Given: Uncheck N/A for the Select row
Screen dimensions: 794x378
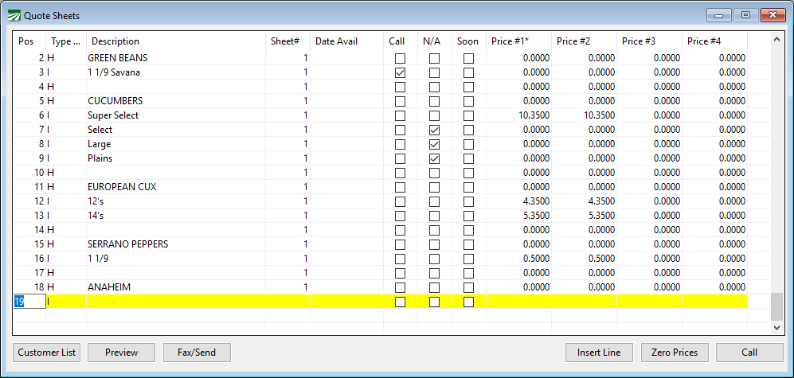Looking at the screenshot, I should (434, 130).
